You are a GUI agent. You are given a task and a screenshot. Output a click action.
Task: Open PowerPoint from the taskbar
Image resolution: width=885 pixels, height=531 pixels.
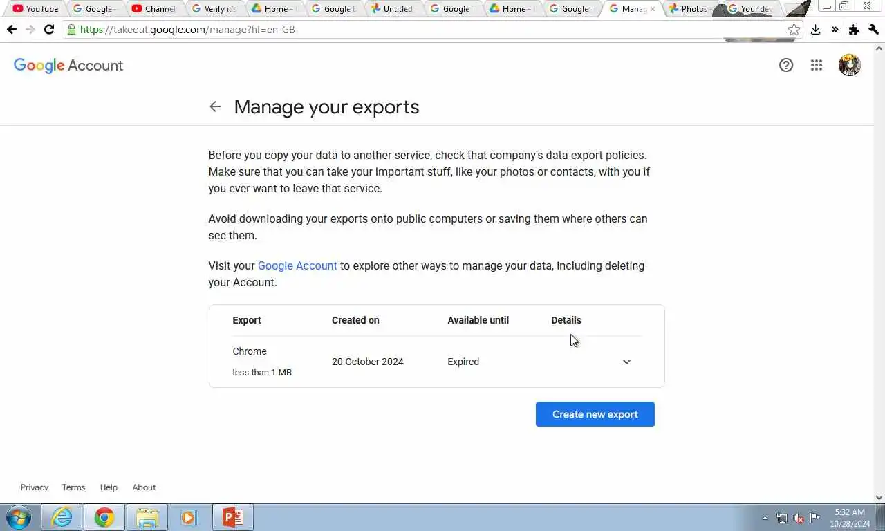(232, 517)
